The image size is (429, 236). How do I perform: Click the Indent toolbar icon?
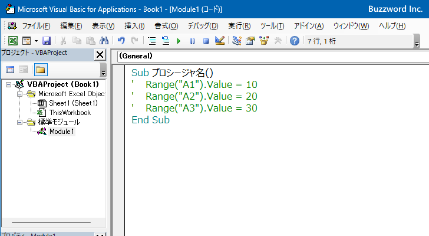point(152,41)
